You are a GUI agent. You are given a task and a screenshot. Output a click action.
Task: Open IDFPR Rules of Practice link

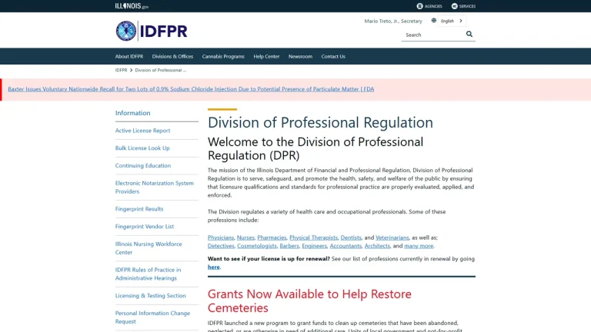[148, 274]
